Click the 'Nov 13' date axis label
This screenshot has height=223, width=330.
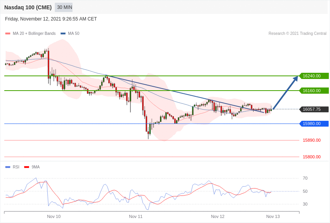273,216
